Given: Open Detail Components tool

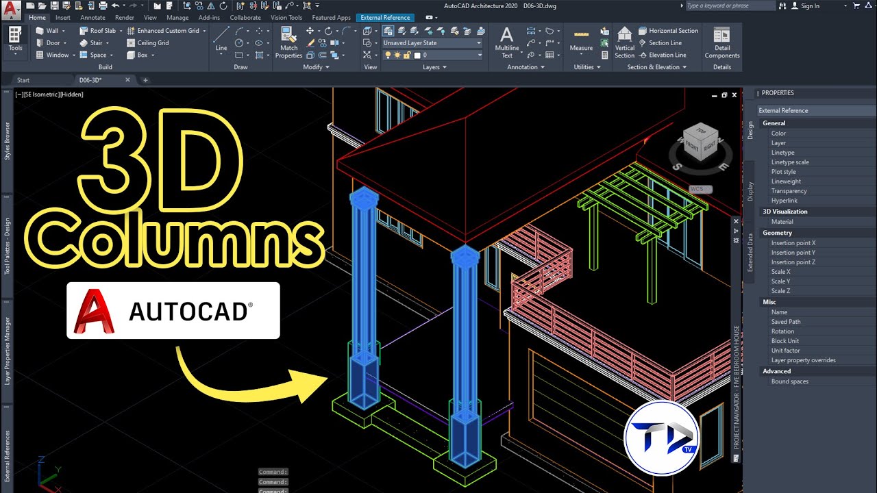Looking at the screenshot, I should click(x=722, y=42).
